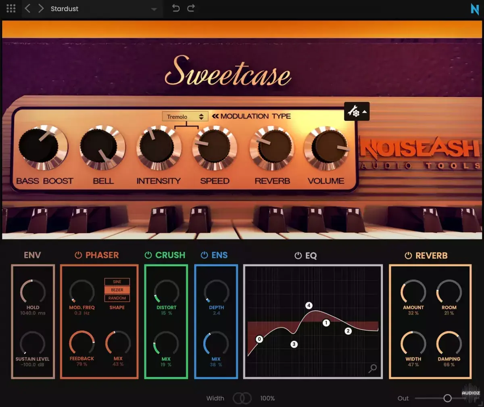This screenshot has width=484, height=407.
Task: Select EQ band node 4
Action: point(309,306)
